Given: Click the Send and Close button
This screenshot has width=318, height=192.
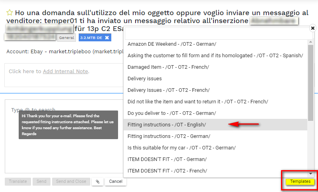Looking at the screenshot, I should [71, 182].
